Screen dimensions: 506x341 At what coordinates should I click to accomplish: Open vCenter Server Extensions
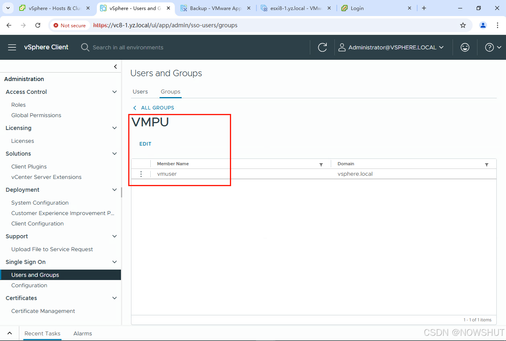[x=46, y=177]
